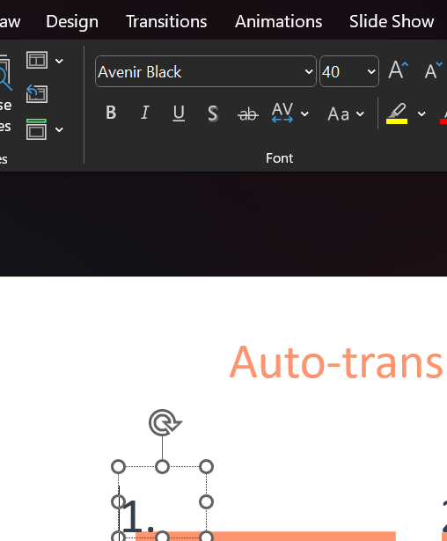The height and width of the screenshot is (541, 447).
Task: Click the "Auto-trans" slide title text
Action: point(336,362)
